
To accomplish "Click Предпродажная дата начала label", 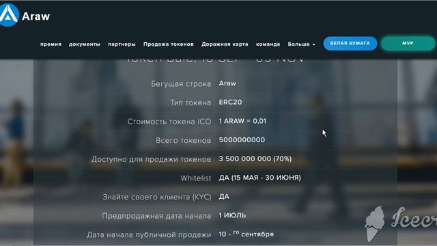I will 156,216.
